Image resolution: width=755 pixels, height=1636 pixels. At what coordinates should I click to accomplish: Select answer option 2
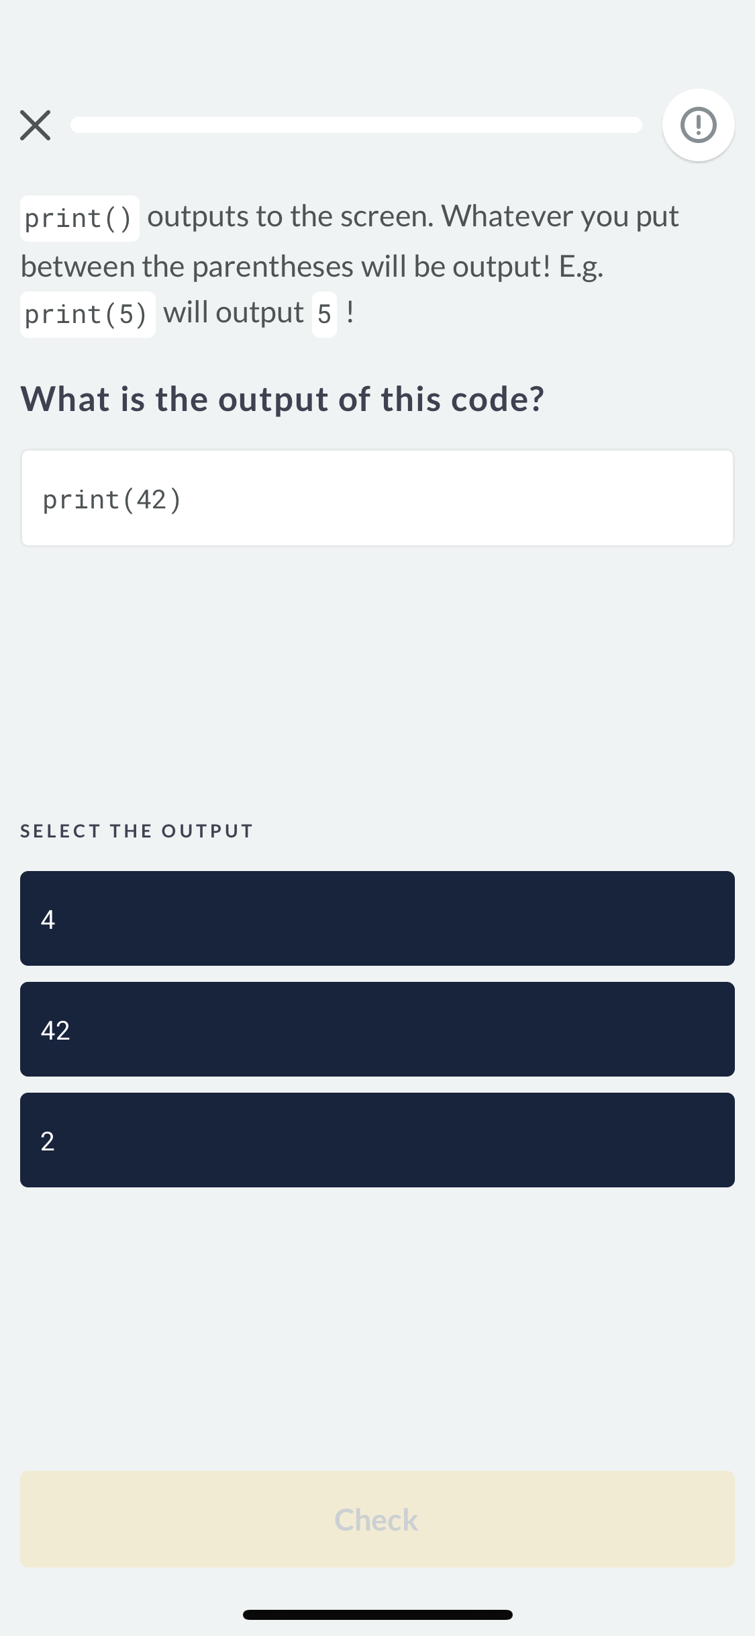point(377,1140)
